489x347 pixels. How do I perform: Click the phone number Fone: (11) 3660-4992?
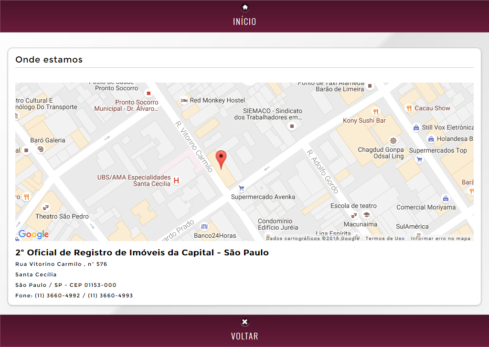coord(74,295)
